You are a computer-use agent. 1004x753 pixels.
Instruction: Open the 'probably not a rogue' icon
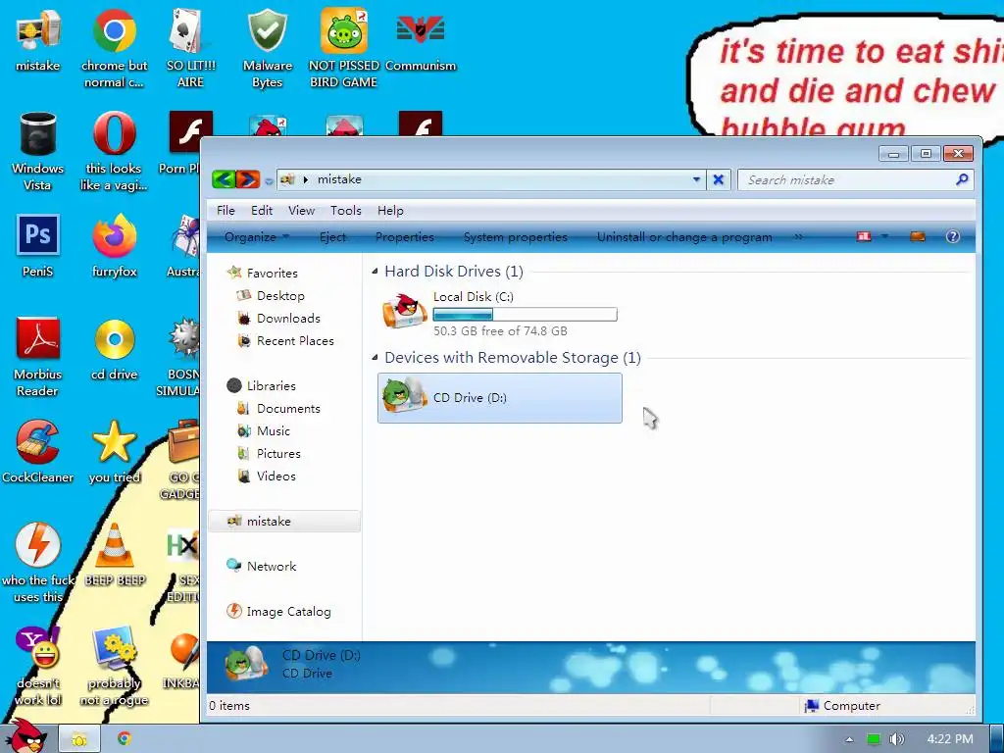point(114,666)
